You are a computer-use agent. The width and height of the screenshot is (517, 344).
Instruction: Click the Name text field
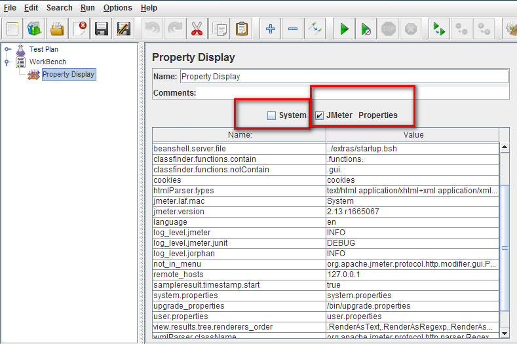pos(343,77)
